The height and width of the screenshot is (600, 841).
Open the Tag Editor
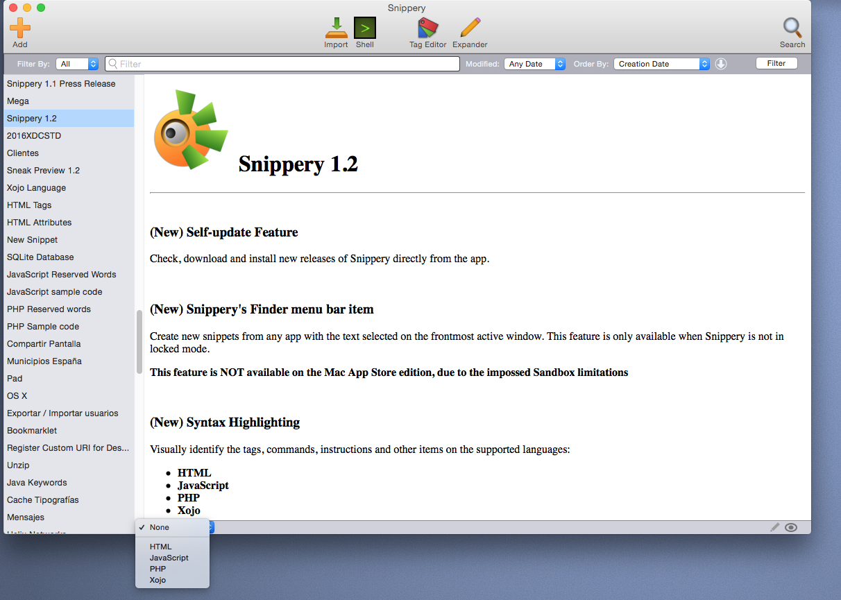(428, 28)
